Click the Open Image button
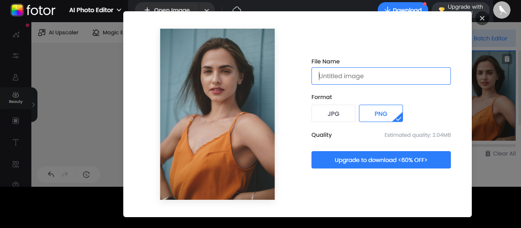The image size is (521, 228). coord(167,10)
